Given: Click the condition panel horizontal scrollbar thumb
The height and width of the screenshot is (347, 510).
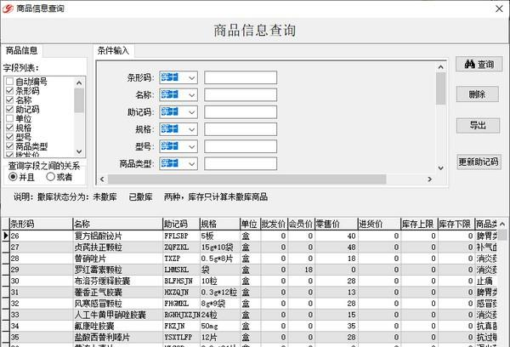Looking at the screenshot, I should tap(246, 179).
